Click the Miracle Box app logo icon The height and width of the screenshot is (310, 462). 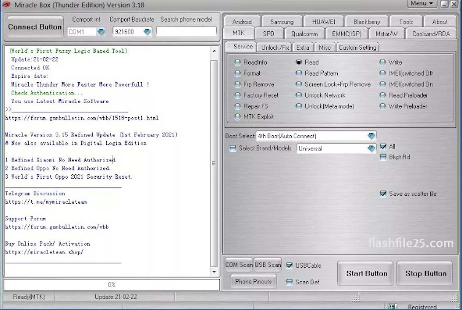click(x=6, y=4)
